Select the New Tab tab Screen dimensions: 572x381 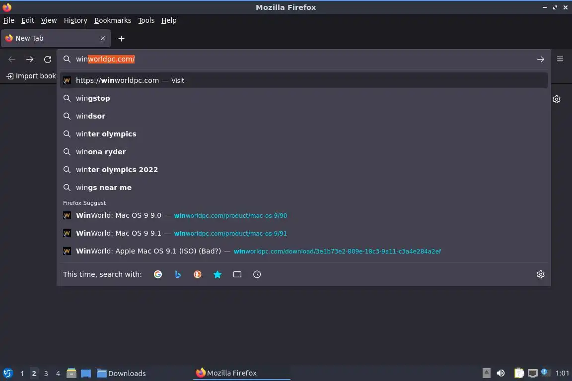[56, 38]
